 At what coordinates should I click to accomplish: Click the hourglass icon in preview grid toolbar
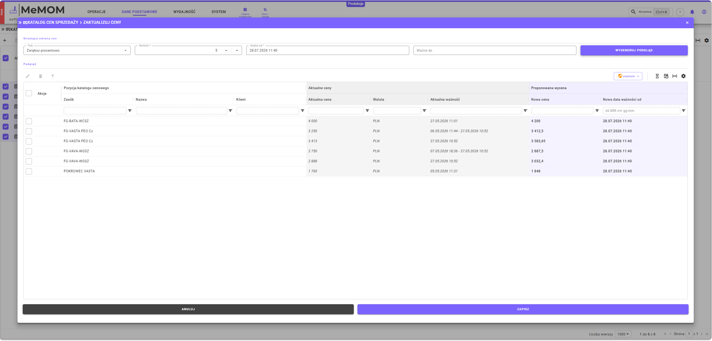[657, 76]
